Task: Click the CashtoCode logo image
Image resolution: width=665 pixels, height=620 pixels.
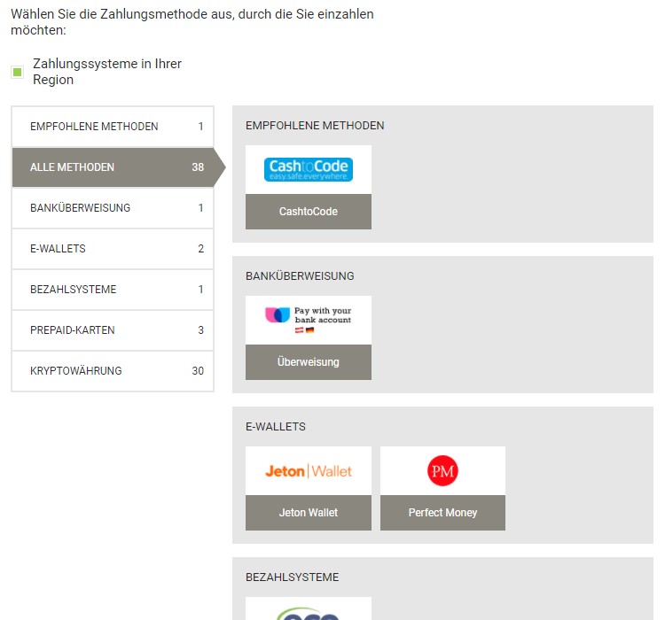Action: 309,169
